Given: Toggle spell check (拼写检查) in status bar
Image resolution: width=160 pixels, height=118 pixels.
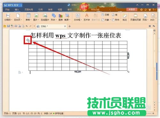Looking at the screenshot, I should click(58, 114).
